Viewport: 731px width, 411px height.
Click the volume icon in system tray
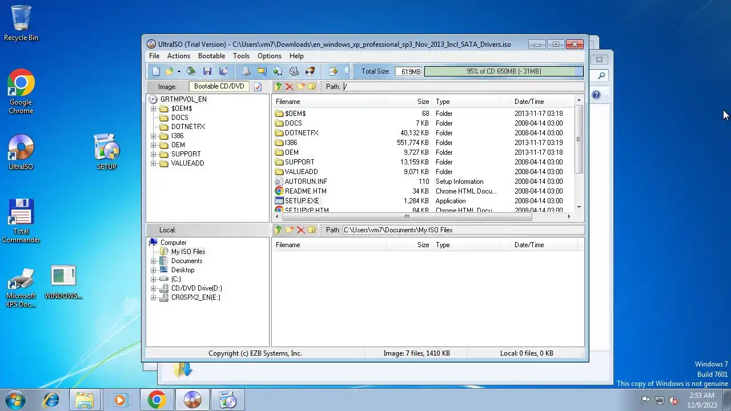point(673,400)
